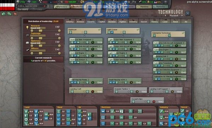Open the Capital ships tab
The image size is (212, 128).
[102, 21]
